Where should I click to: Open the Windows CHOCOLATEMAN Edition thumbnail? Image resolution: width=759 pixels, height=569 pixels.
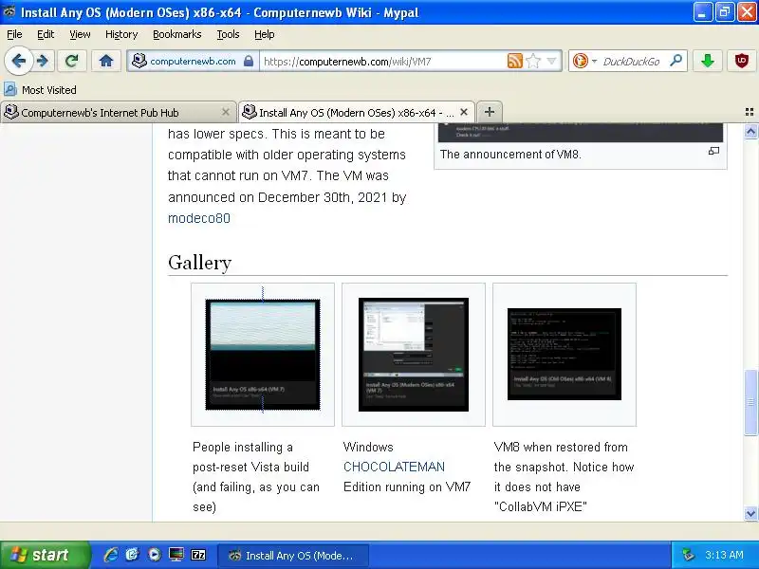(x=414, y=355)
